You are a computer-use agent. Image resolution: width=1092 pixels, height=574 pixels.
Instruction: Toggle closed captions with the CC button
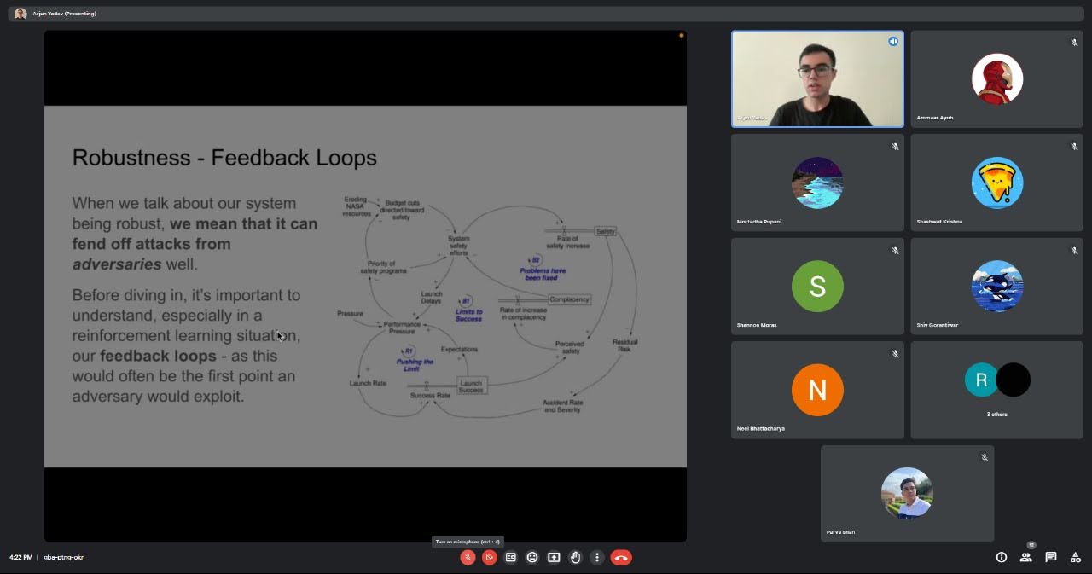click(x=511, y=557)
